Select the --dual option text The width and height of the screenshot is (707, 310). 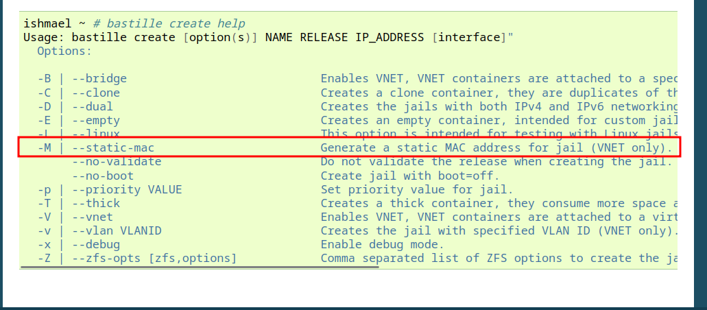(x=93, y=106)
